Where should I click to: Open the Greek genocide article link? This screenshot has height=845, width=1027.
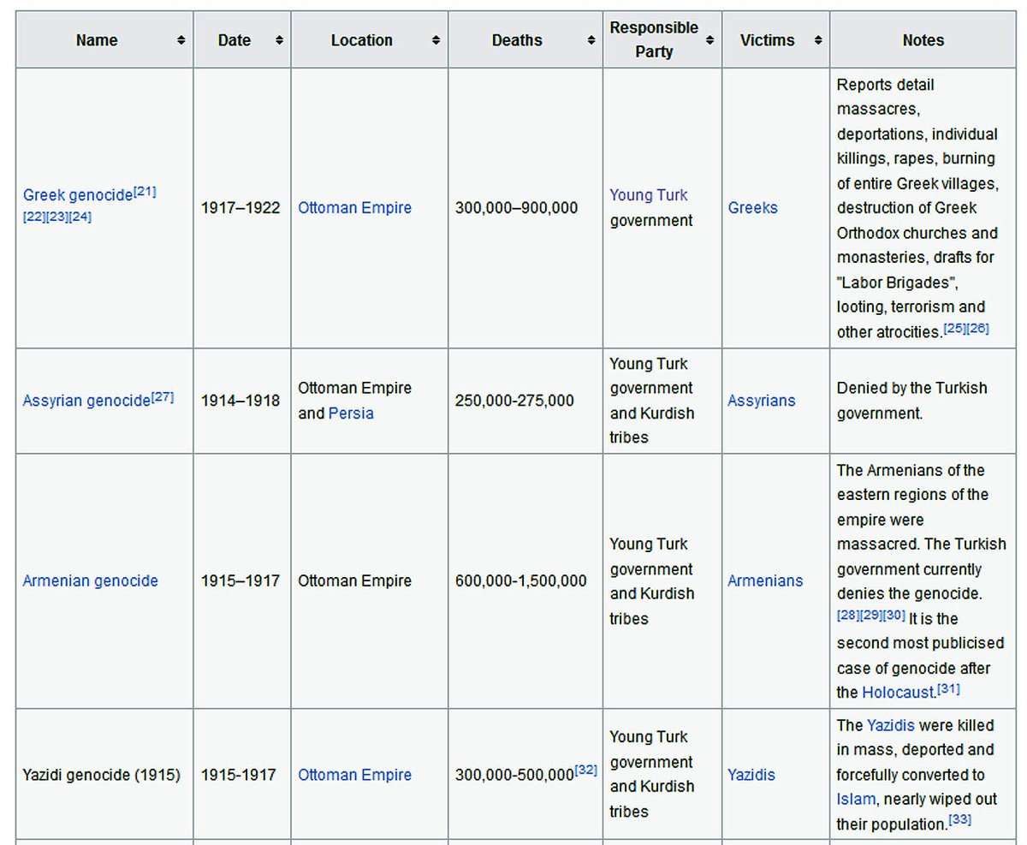[x=78, y=195]
